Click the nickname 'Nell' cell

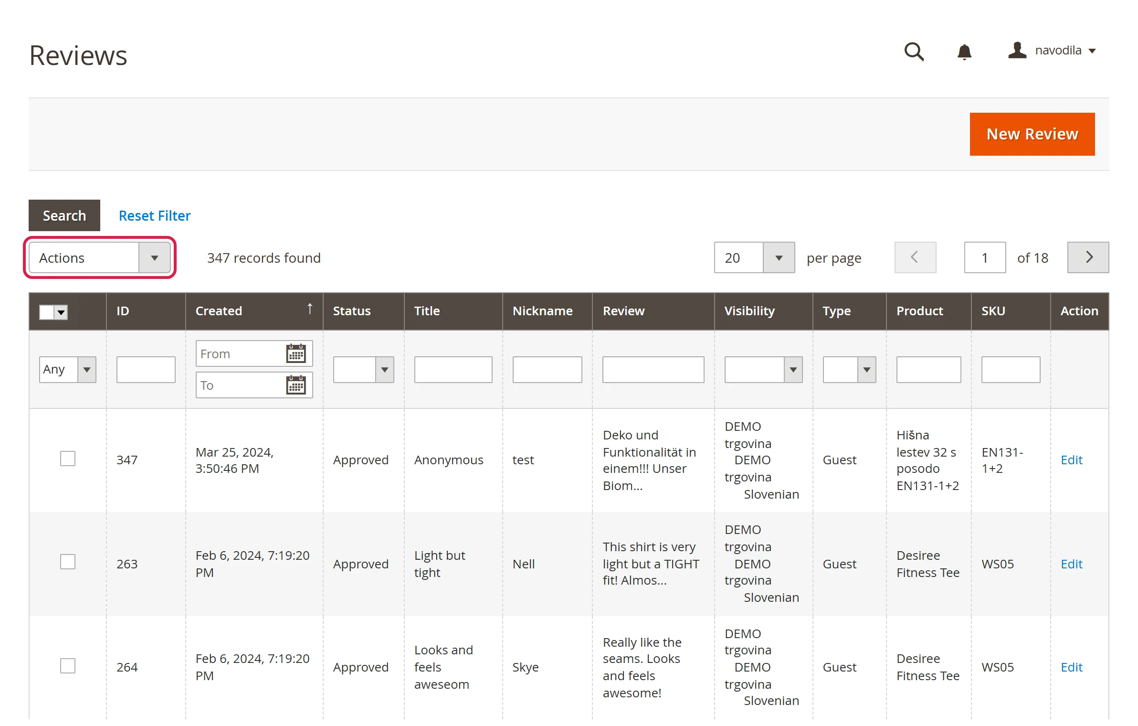click(x=523, y=564)
